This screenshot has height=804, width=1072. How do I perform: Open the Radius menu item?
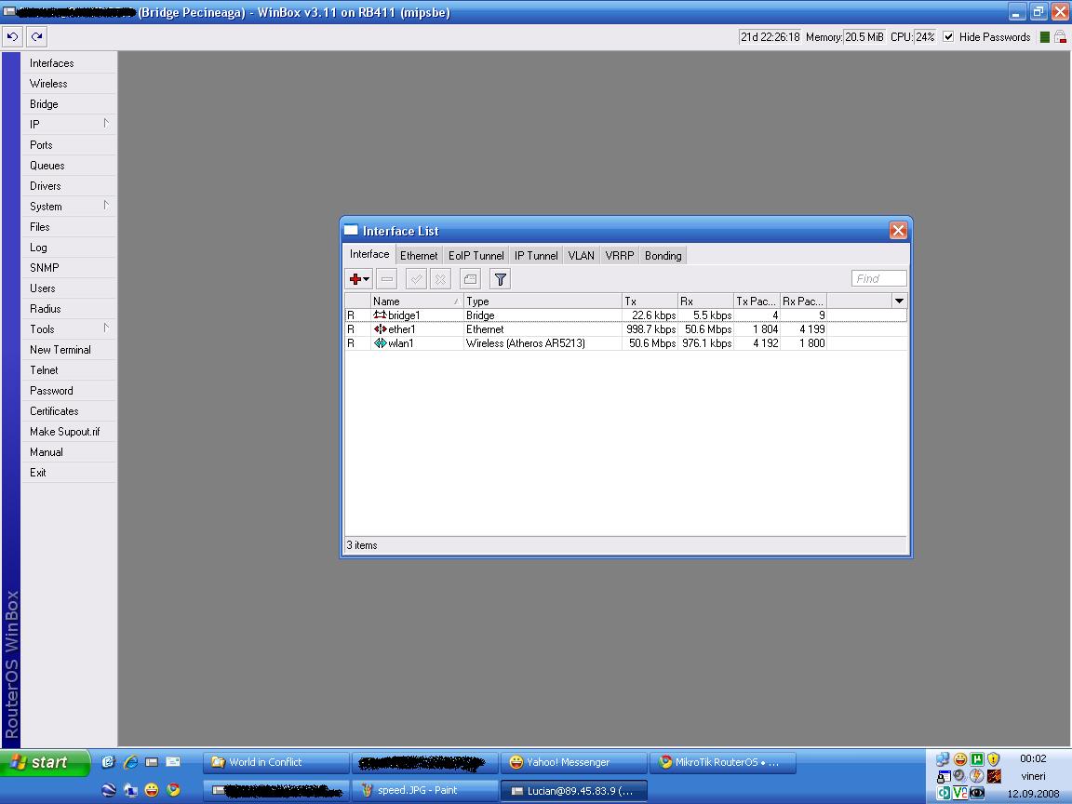click(68, 309)
